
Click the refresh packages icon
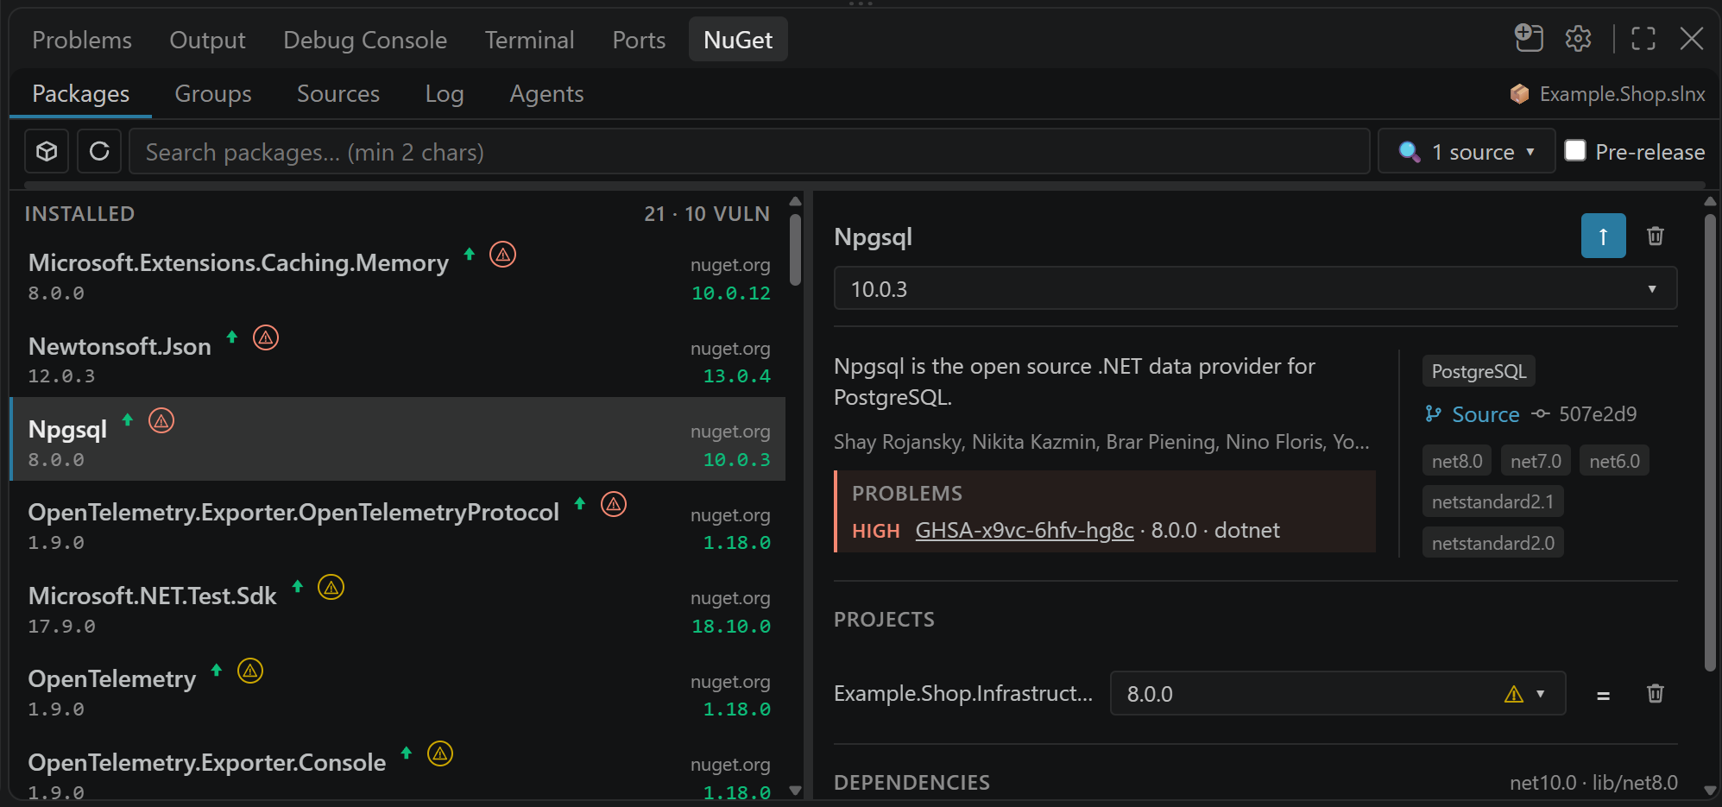pos(99,152)
